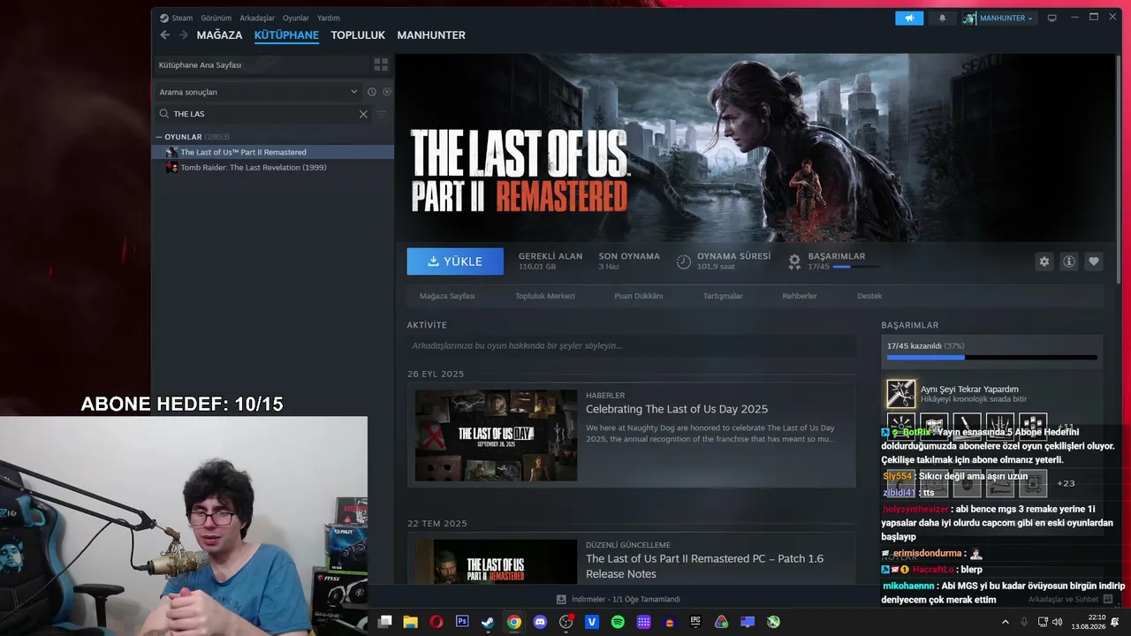
Task: Click the Steam main page scrollbar
Action: click(x=1119, y=168)
